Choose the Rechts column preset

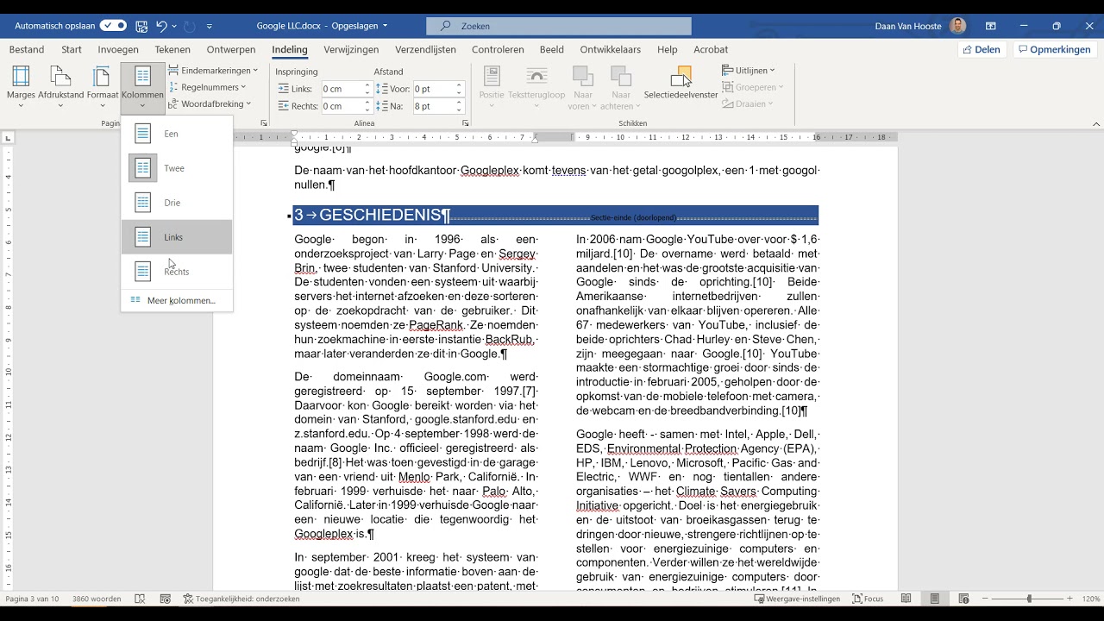[177, 272]
